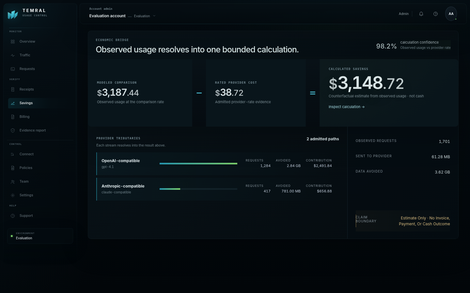
Task: Click the 781.00 MB avoided value
Action: [x=291, y=191]
